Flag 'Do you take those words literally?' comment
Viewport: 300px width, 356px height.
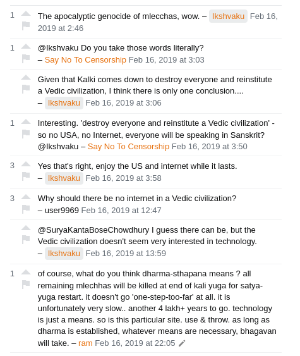[x=26, y=59]
